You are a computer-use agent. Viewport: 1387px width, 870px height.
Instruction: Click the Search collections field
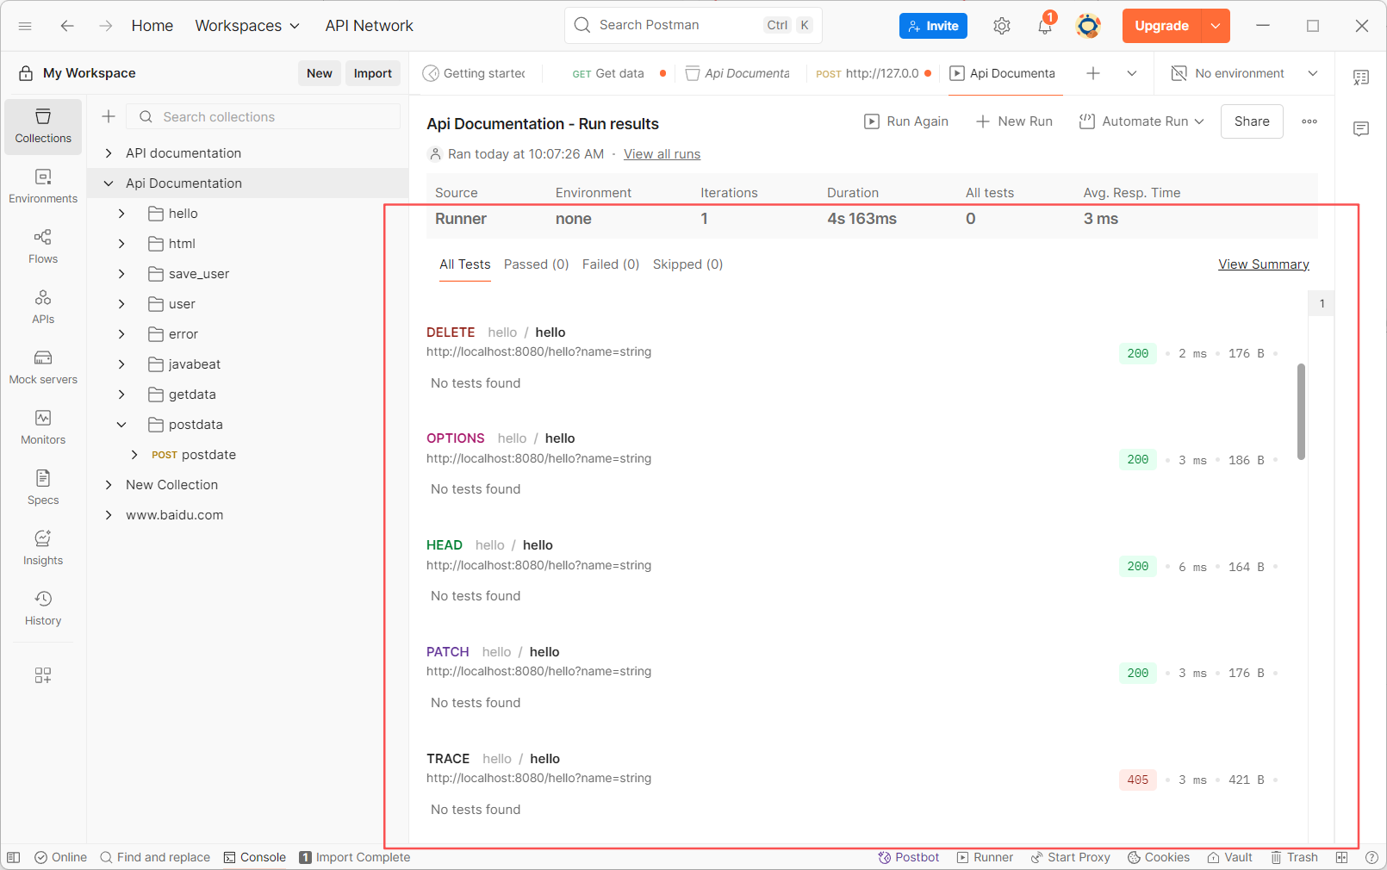tap(264, 116)
